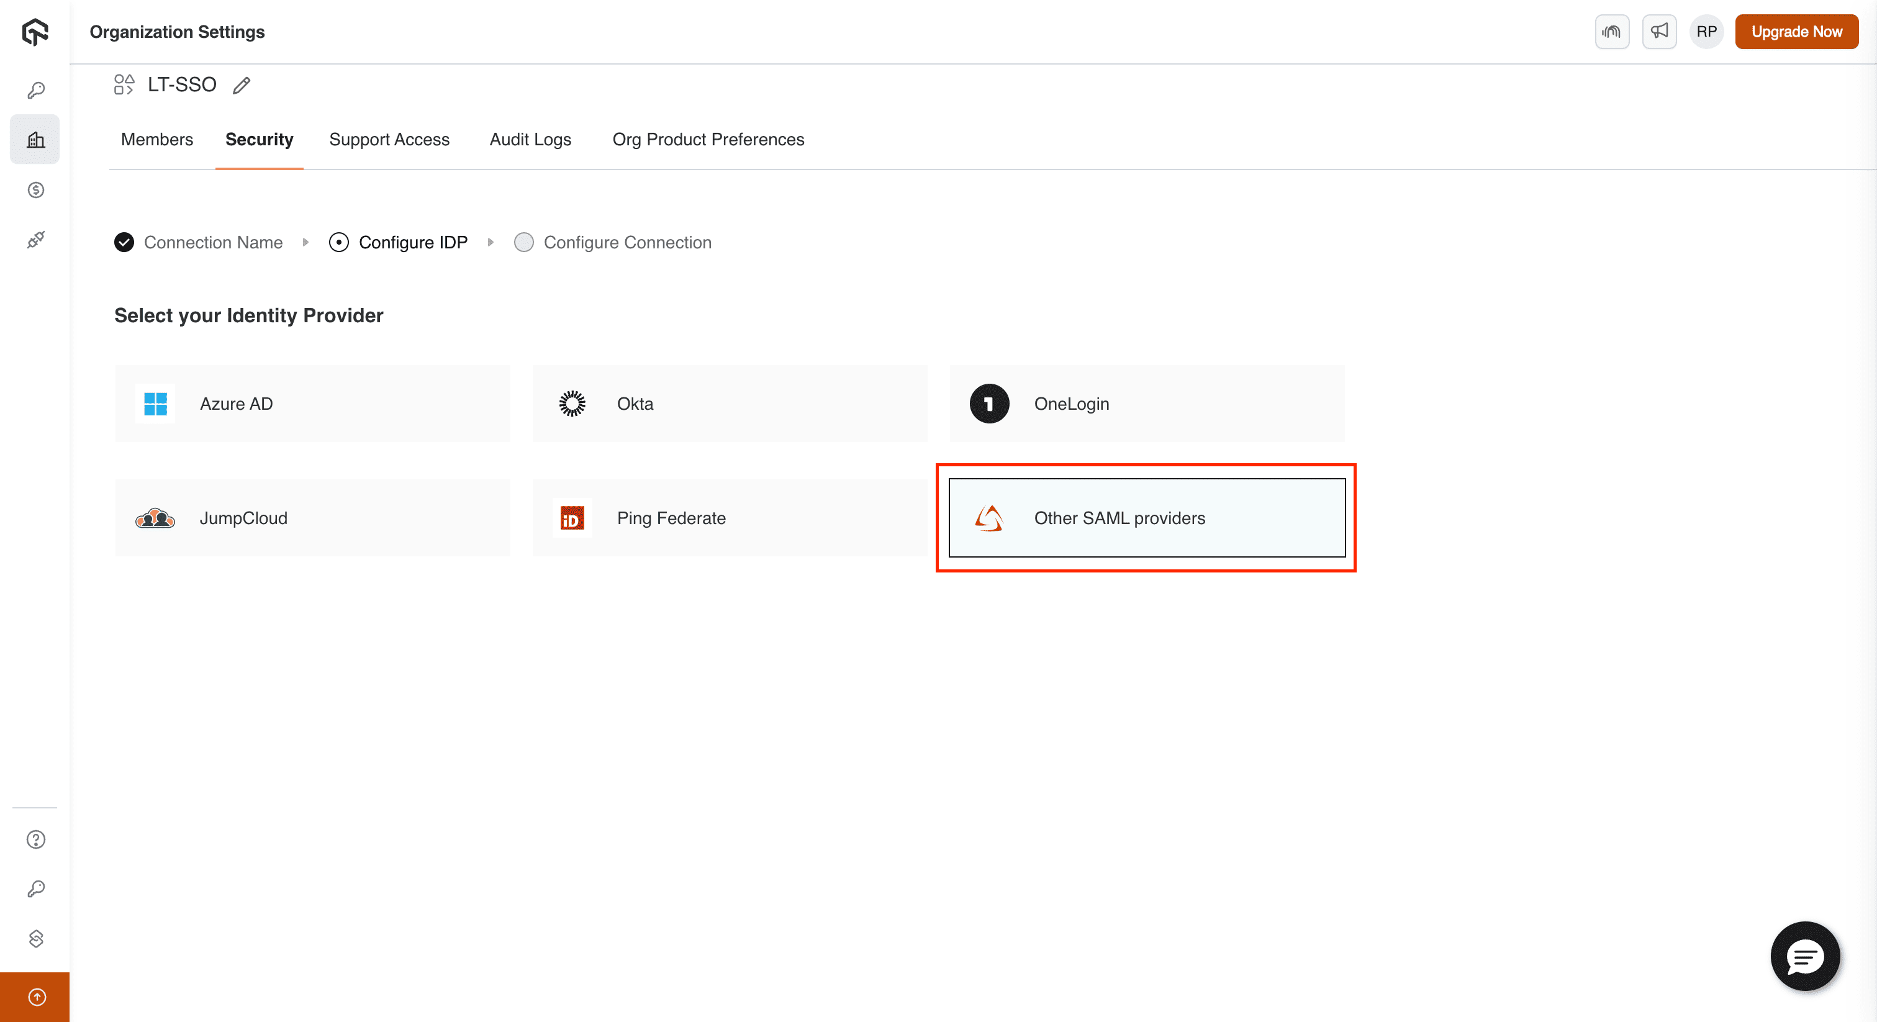Switch to the Members tab
This screenshot has width=1877, height=1022.
(156, 139)
